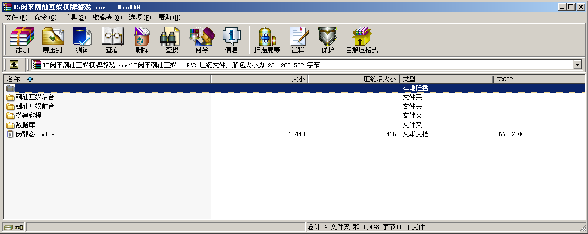Click the 删除 (Delete) toolbar icon
588x234 pixels.
[142, 40]
